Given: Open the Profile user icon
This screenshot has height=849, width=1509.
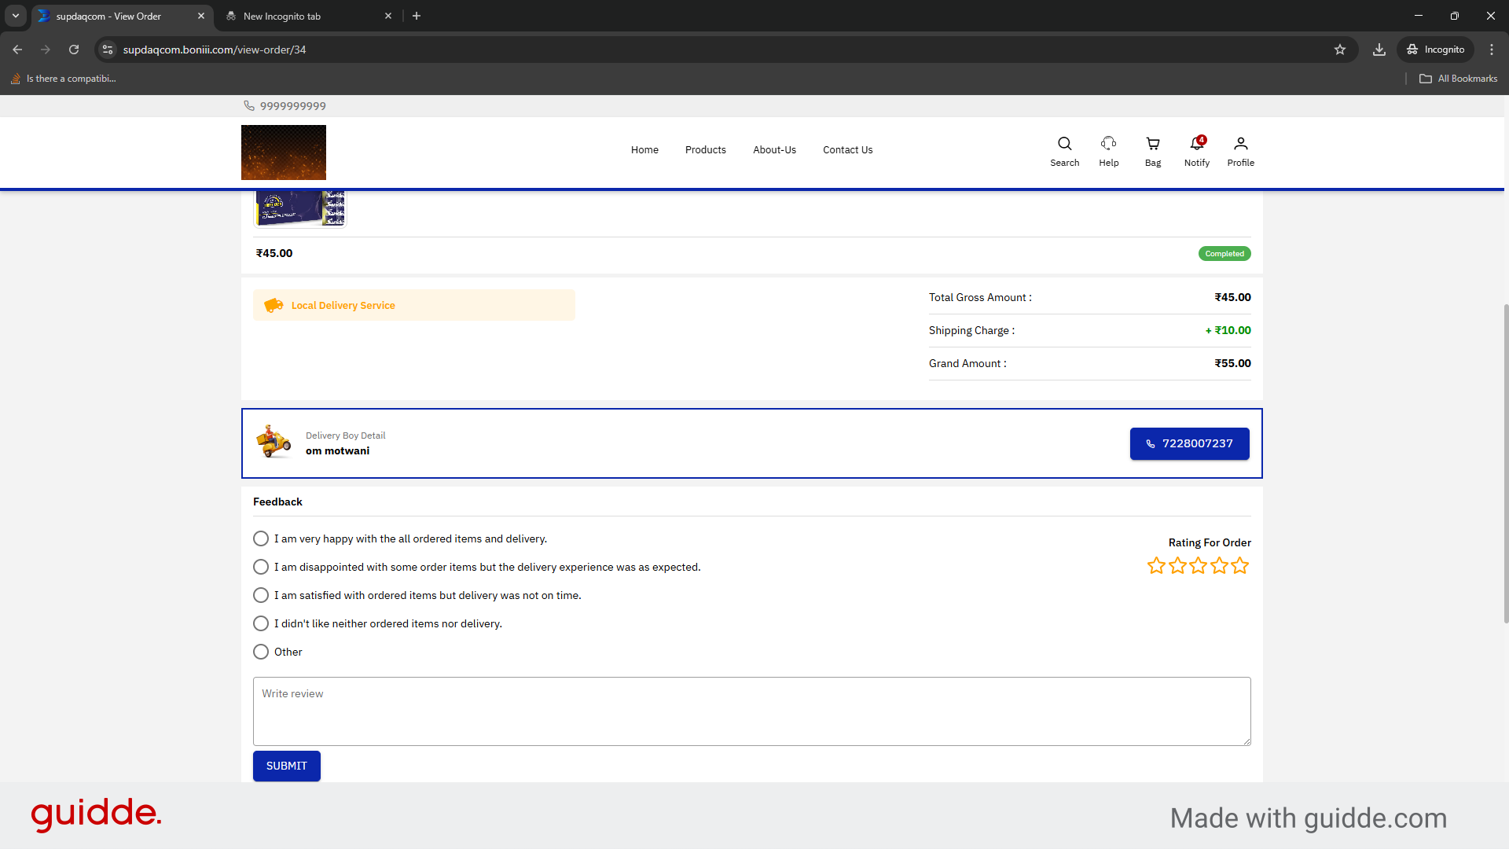Looking at the screenshot, I should (1240, 150).
